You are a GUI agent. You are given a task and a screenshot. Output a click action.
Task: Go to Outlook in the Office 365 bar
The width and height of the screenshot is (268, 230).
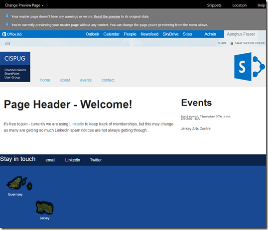pyautogui.click(x=92, y=34)
